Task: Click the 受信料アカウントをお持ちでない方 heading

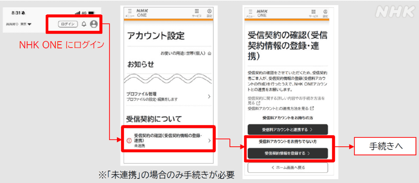Action: tap(288, 142)
